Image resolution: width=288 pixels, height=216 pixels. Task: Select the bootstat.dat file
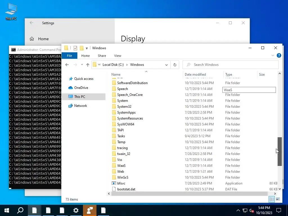[126, 189]
